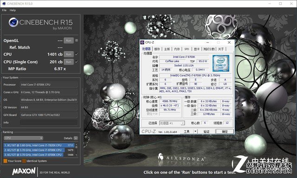Switch to CPU-Z 处理器 tab
Viewport: 297px width, 178px height.
coord(147,49)
